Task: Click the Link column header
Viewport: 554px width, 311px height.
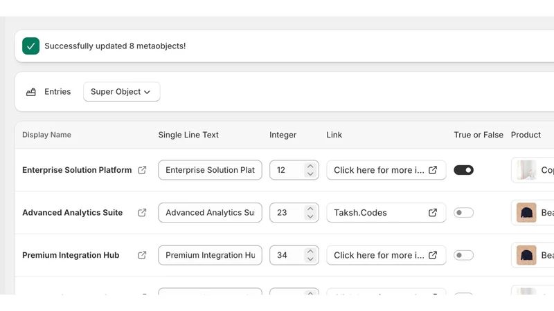Action: pos(334,135)
